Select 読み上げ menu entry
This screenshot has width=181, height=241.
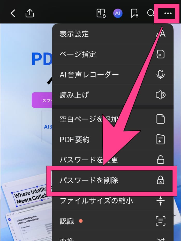pyautogui.click(x=113, y=95)
